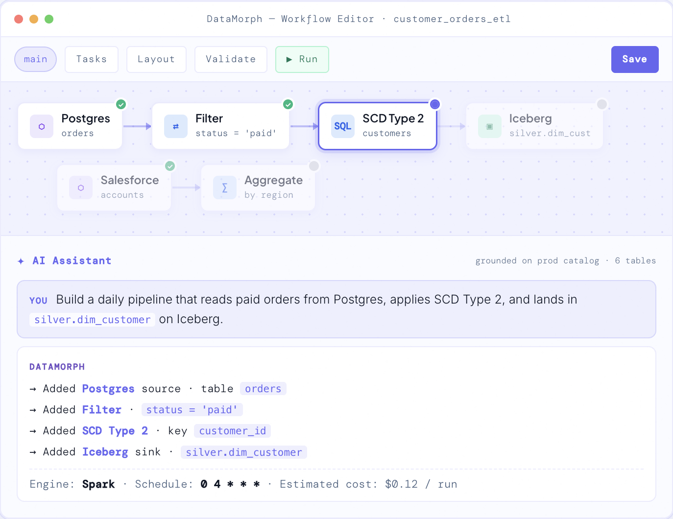Image resolution: width=673 pixels, height=519 pixels.
Task: Click the 'DATAMORPH' response label
Action: click(x=57, y=367)
